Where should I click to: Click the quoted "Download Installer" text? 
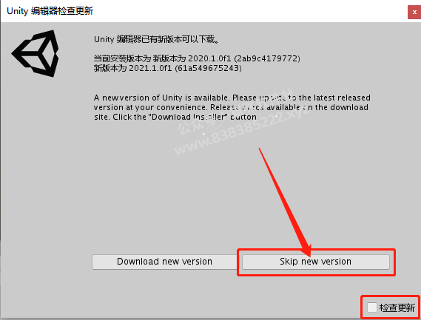pyautogui.click(x=188, y=117)
